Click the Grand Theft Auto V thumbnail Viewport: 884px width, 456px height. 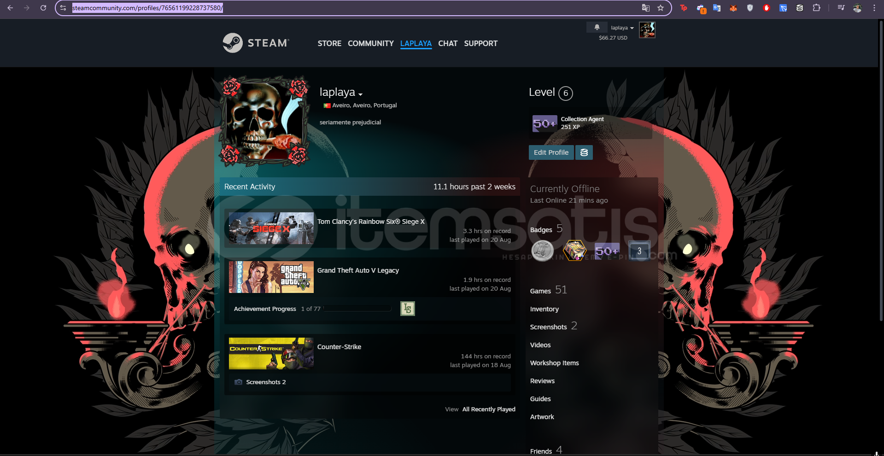[271, 277]
